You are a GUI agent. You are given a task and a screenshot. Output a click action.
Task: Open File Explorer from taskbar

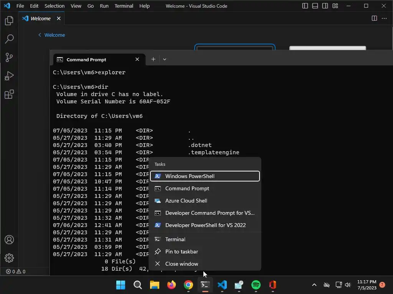pos(154,285)
